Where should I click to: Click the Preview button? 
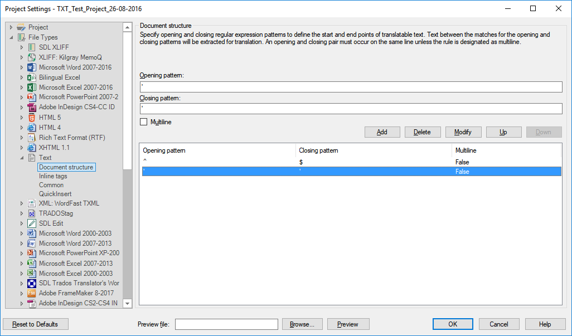click(x=348, y=324)
